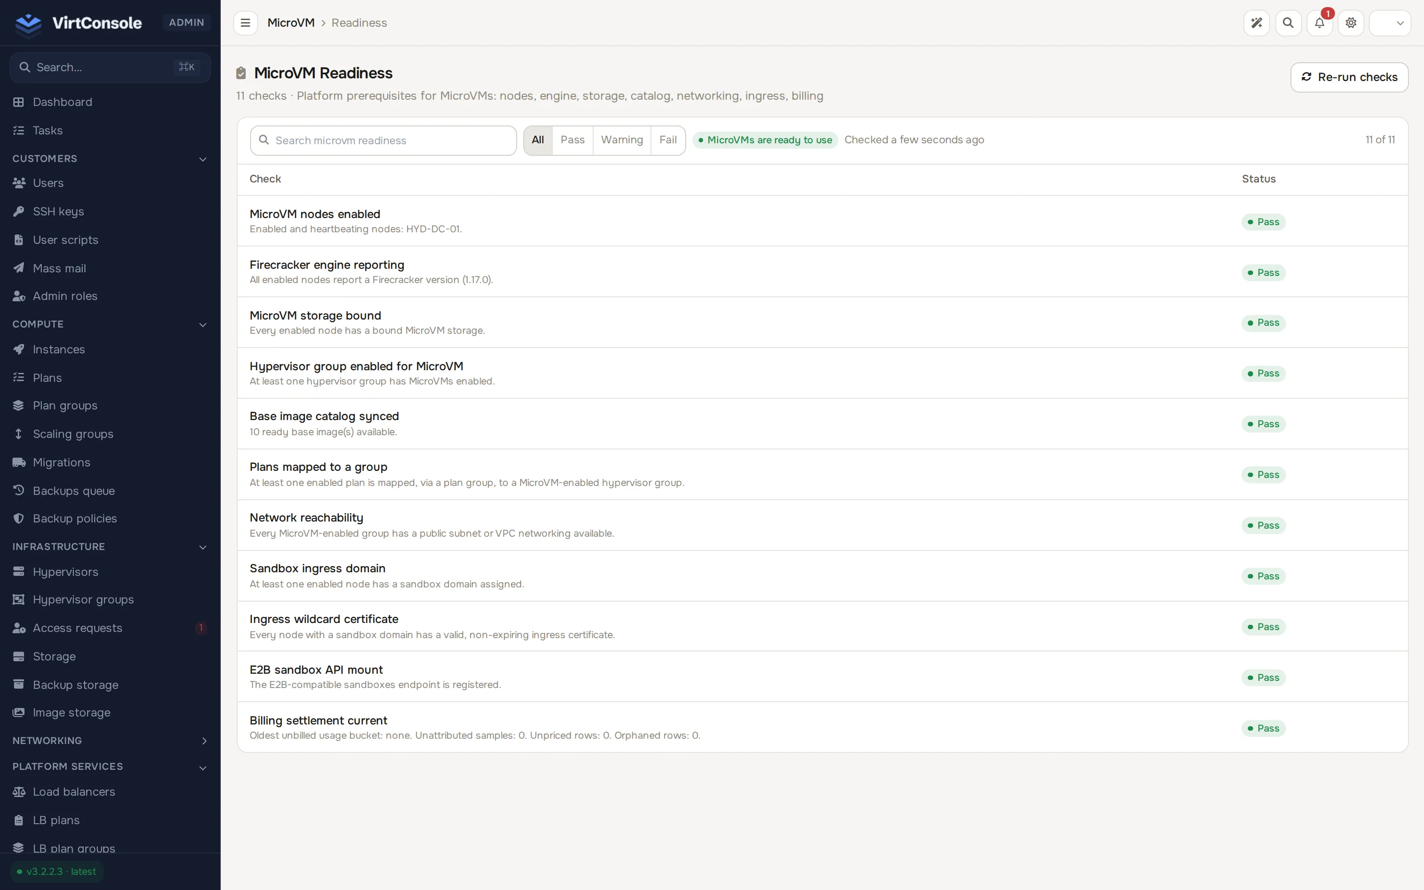This screenshot has height=890, width=1424.
Task: Focus the sidebar Search field
Action: (x=110, y=67)
